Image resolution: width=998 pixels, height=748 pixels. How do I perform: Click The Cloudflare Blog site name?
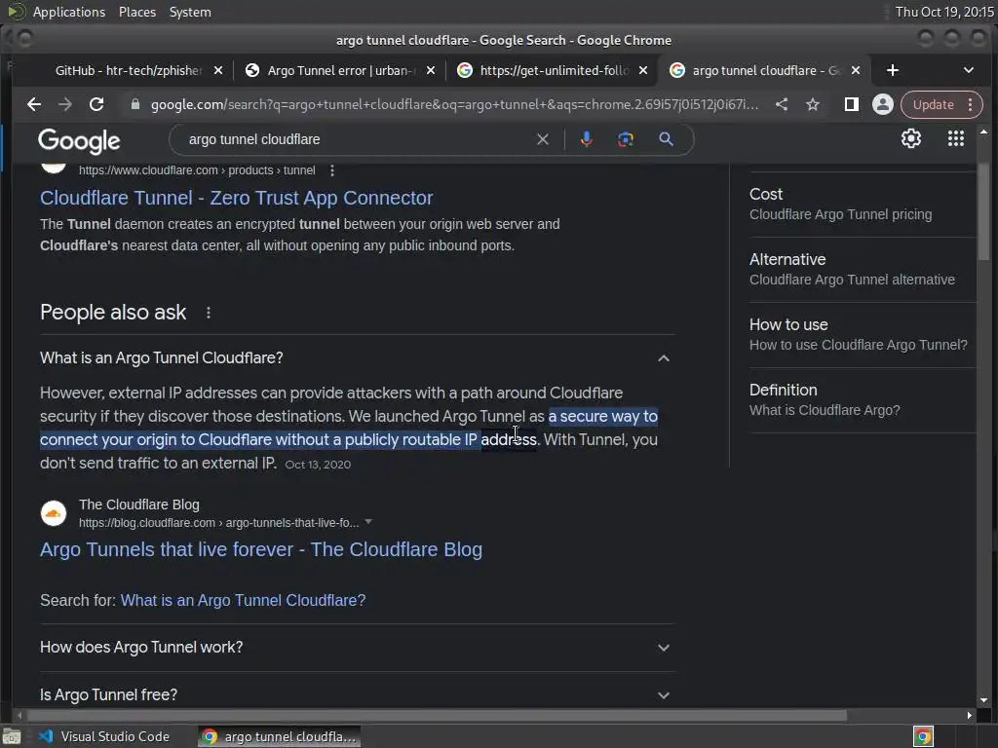pyautogui.click(x=139, y=505)
